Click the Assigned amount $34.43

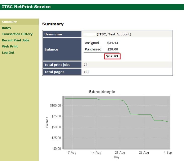tap(112, 43)
